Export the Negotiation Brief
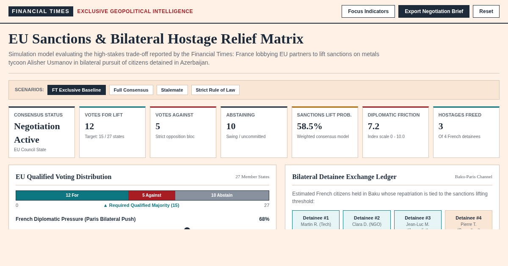 pyautogui.click(x=434, y=11)
